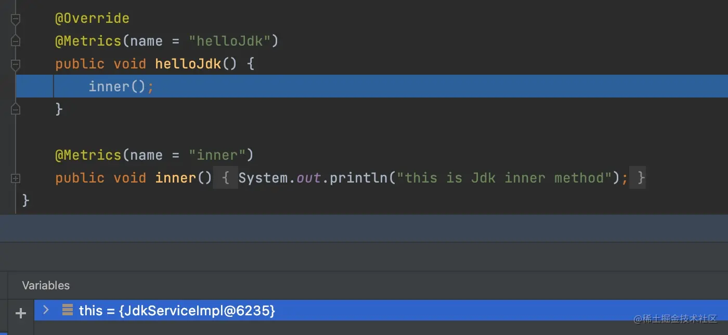
Task: Click inner method name in declaration
Action: click(176, 178)
